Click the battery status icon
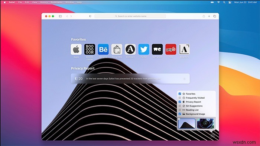 pyautogui.click(x=212, y=2)
